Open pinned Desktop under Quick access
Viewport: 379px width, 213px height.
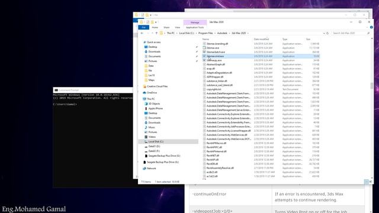click(x=153, y=47)
